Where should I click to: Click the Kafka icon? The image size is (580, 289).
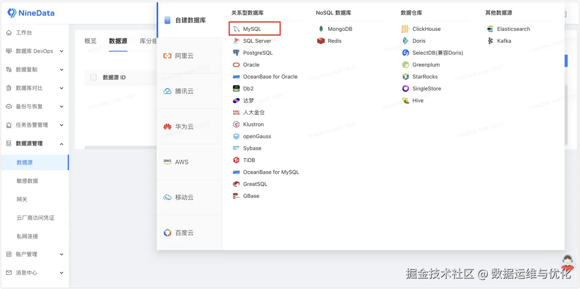(490, 41)
